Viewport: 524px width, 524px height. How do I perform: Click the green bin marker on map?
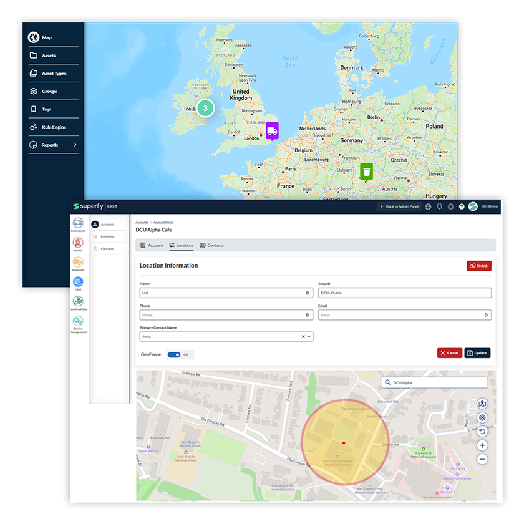click(367, 171)
